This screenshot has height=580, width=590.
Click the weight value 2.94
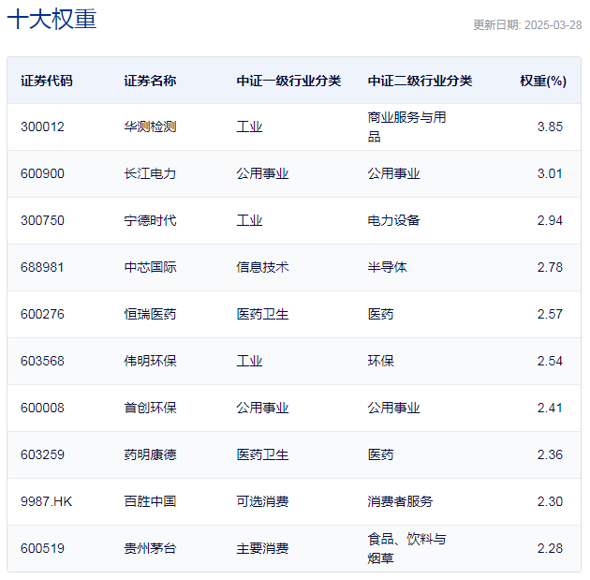550,220
